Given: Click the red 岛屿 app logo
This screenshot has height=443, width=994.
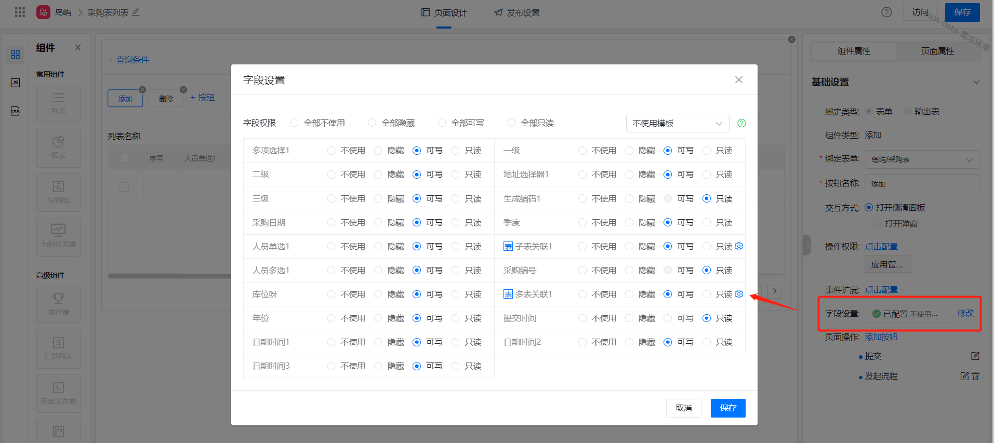Looking at the screenshot, I should (x=43, y=12).
